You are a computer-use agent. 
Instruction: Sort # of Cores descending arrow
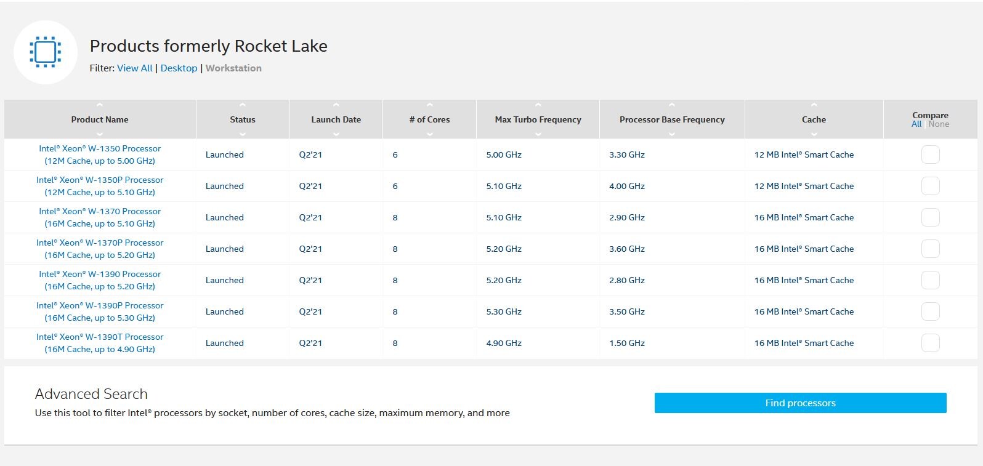click(x=429, y=134)
